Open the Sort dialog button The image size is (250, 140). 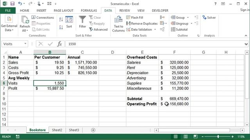[69, 22]
